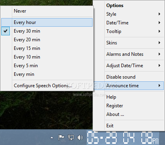The image size is (165, 145).
Task: Expand the Date/Time submenu arrow
Action: click(x=159, y=23)
